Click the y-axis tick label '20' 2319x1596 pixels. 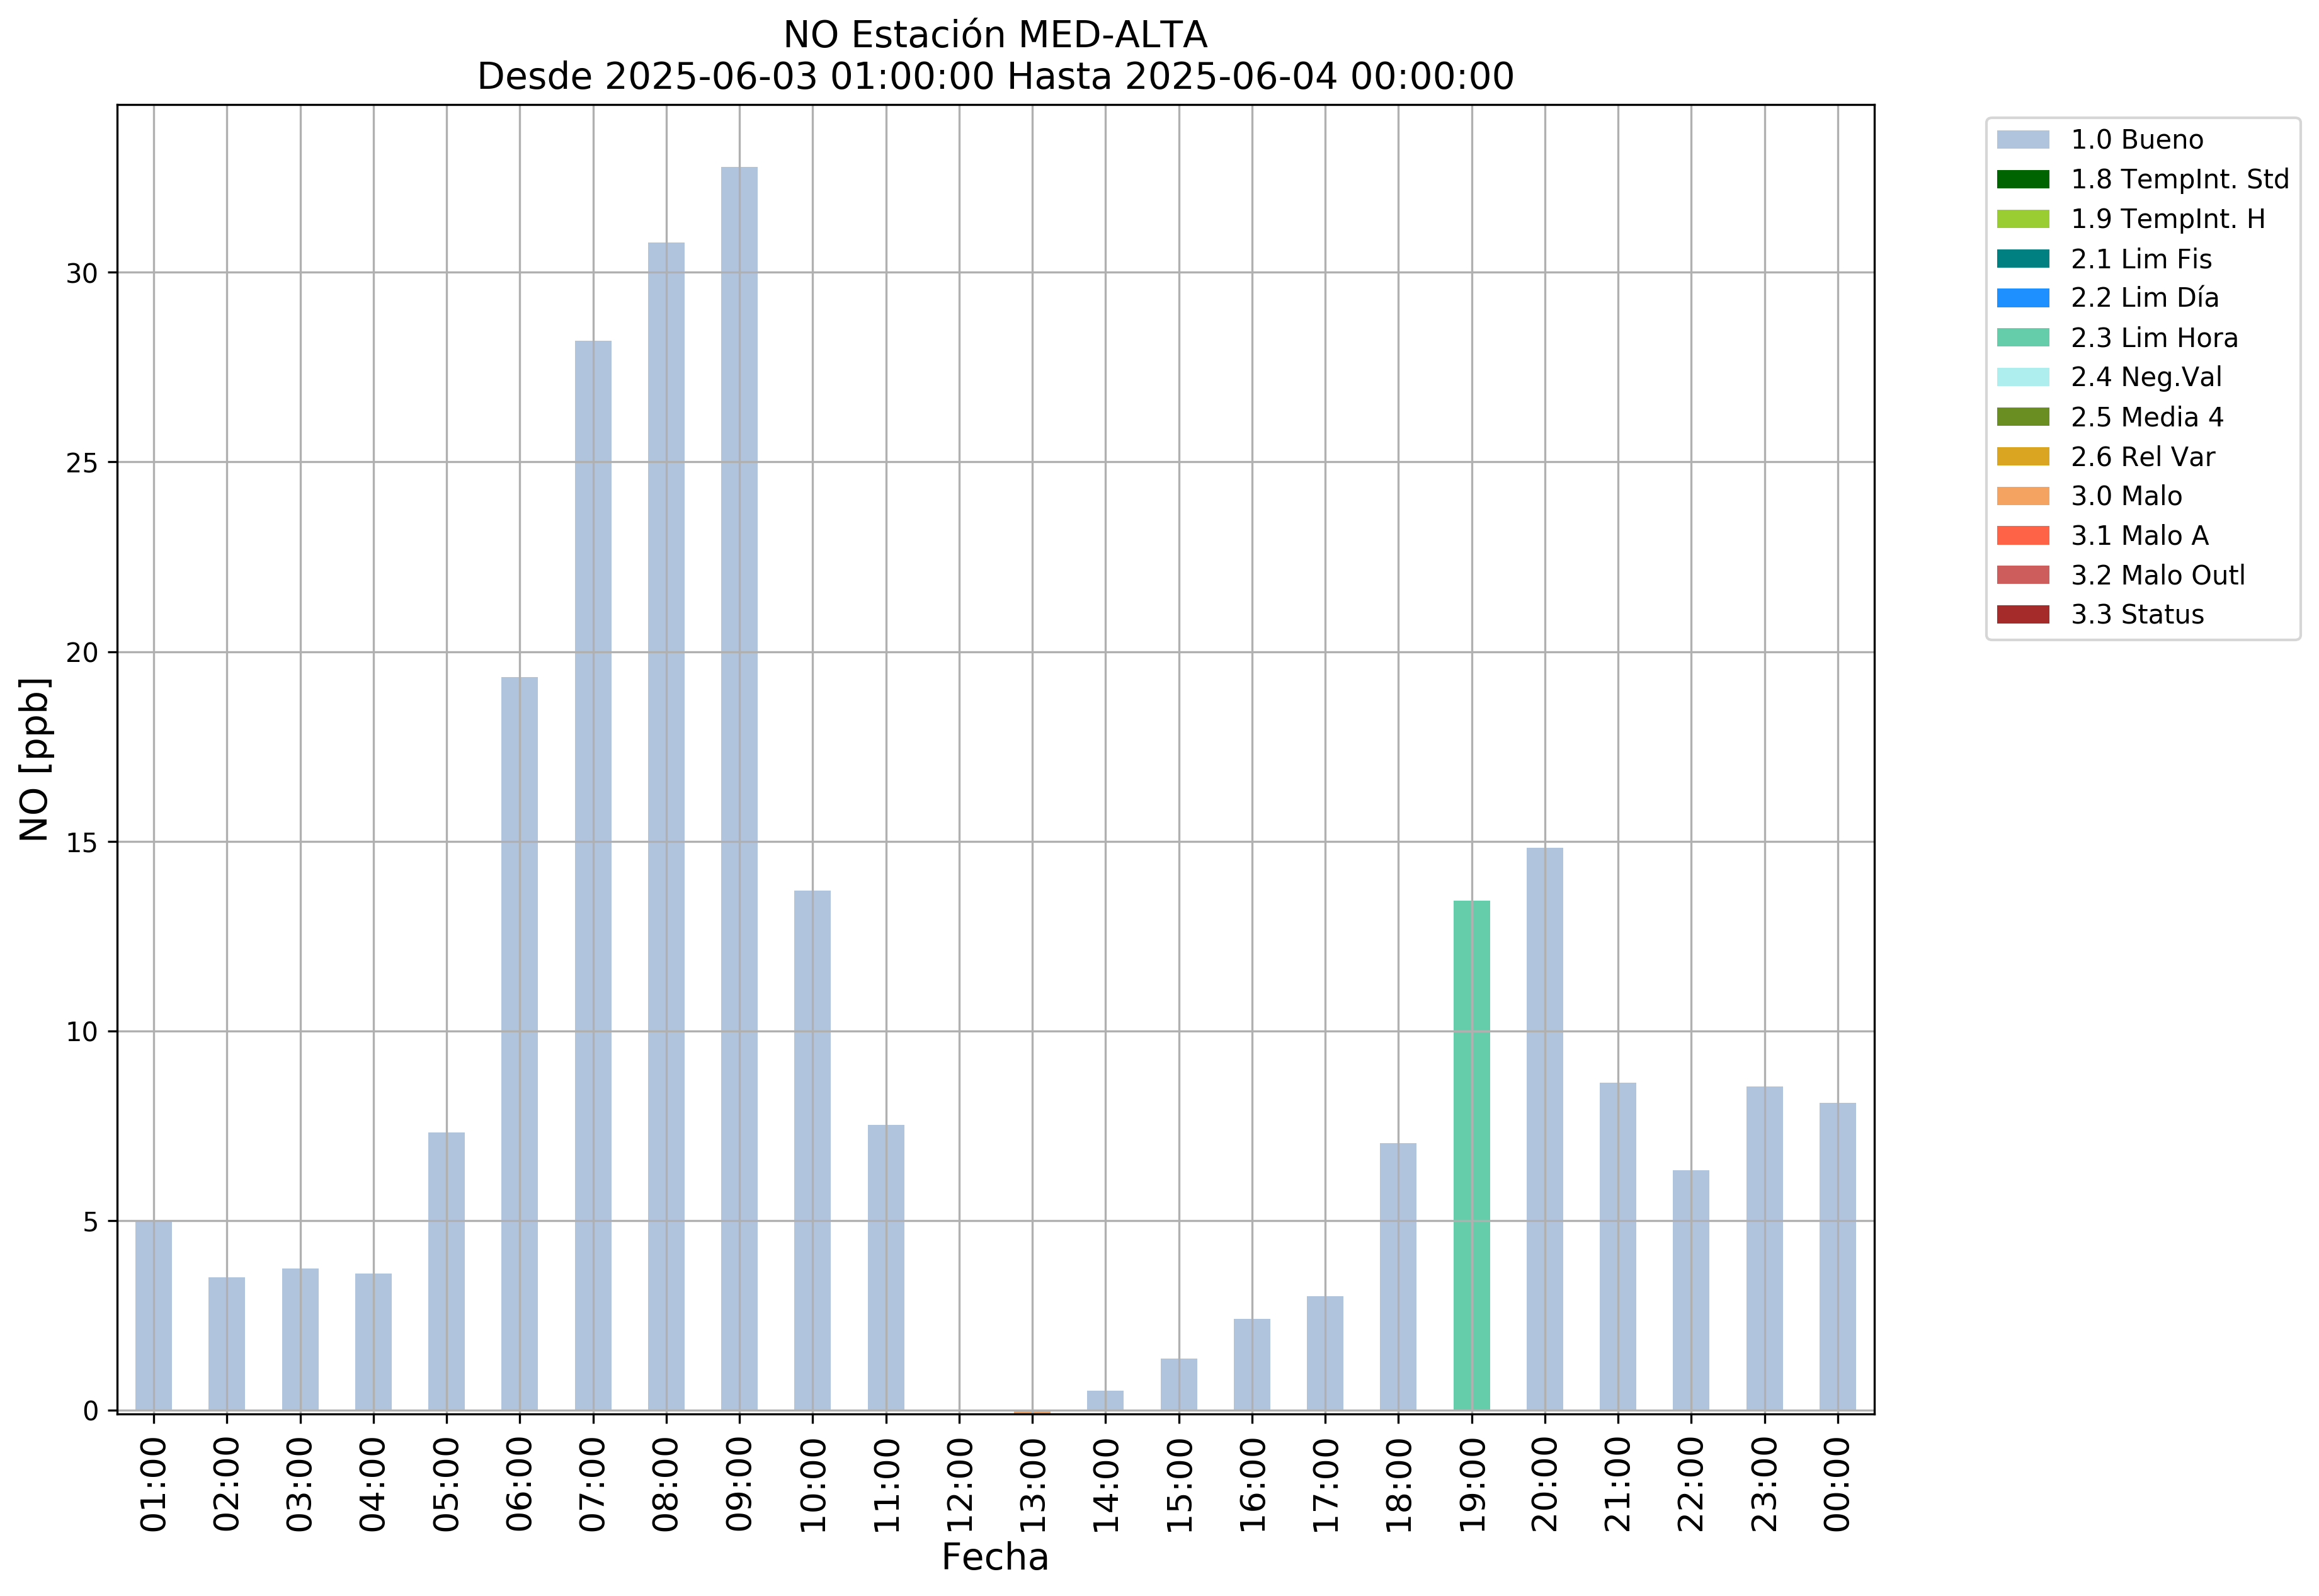82,653
